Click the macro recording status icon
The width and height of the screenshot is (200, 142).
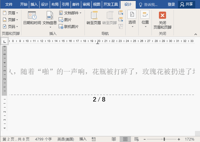pos(94,139)
